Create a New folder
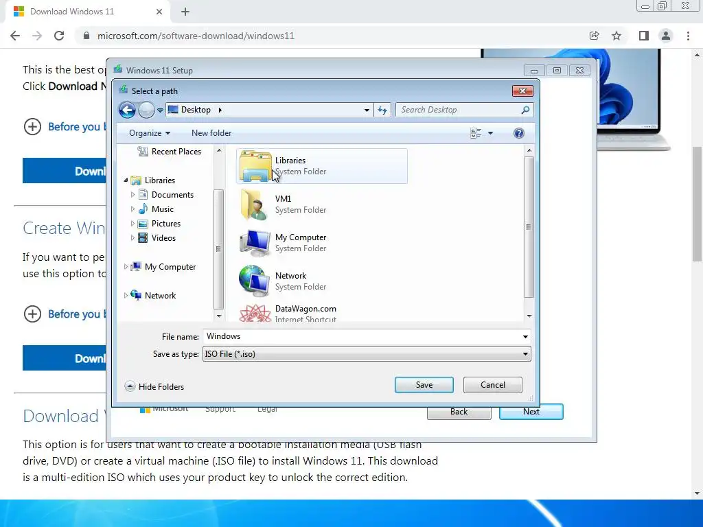 coord(211,133)
